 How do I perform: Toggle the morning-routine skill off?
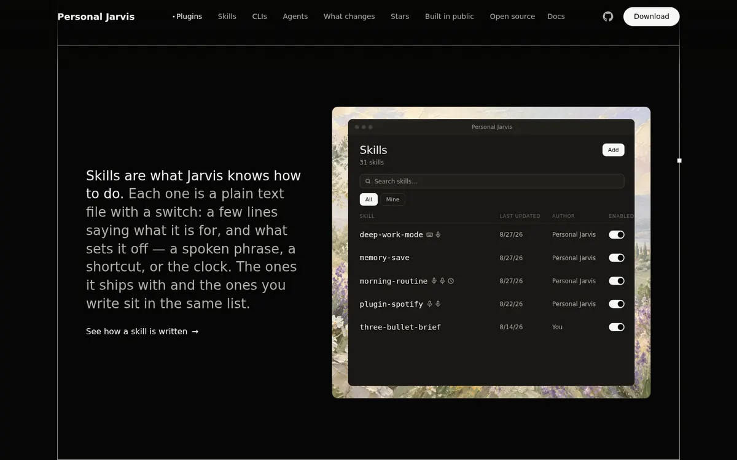coord(617,281)
